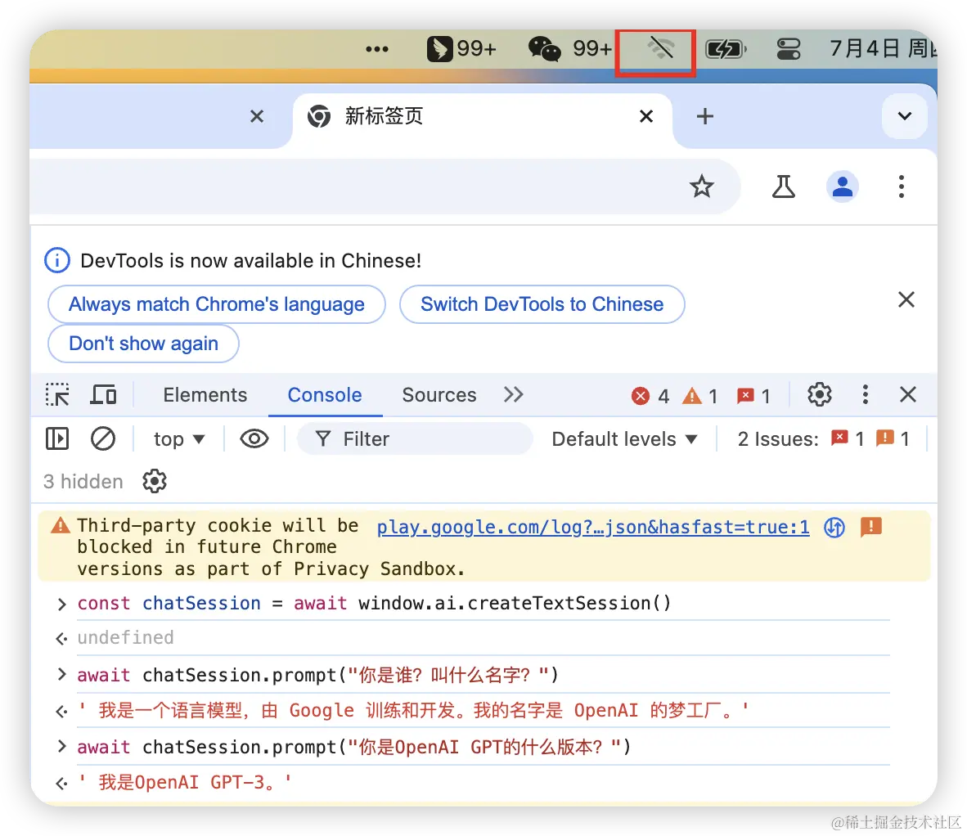Click the GPT的什么版本 prompt command line

coord(354,747)
